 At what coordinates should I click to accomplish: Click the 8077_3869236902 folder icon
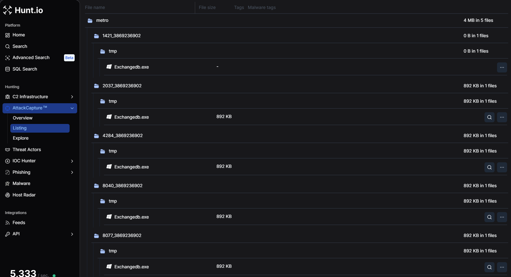[x=96, y=236]
